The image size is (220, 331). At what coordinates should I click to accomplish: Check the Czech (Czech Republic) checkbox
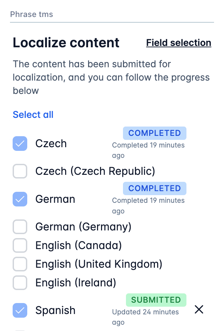(20, 171)
